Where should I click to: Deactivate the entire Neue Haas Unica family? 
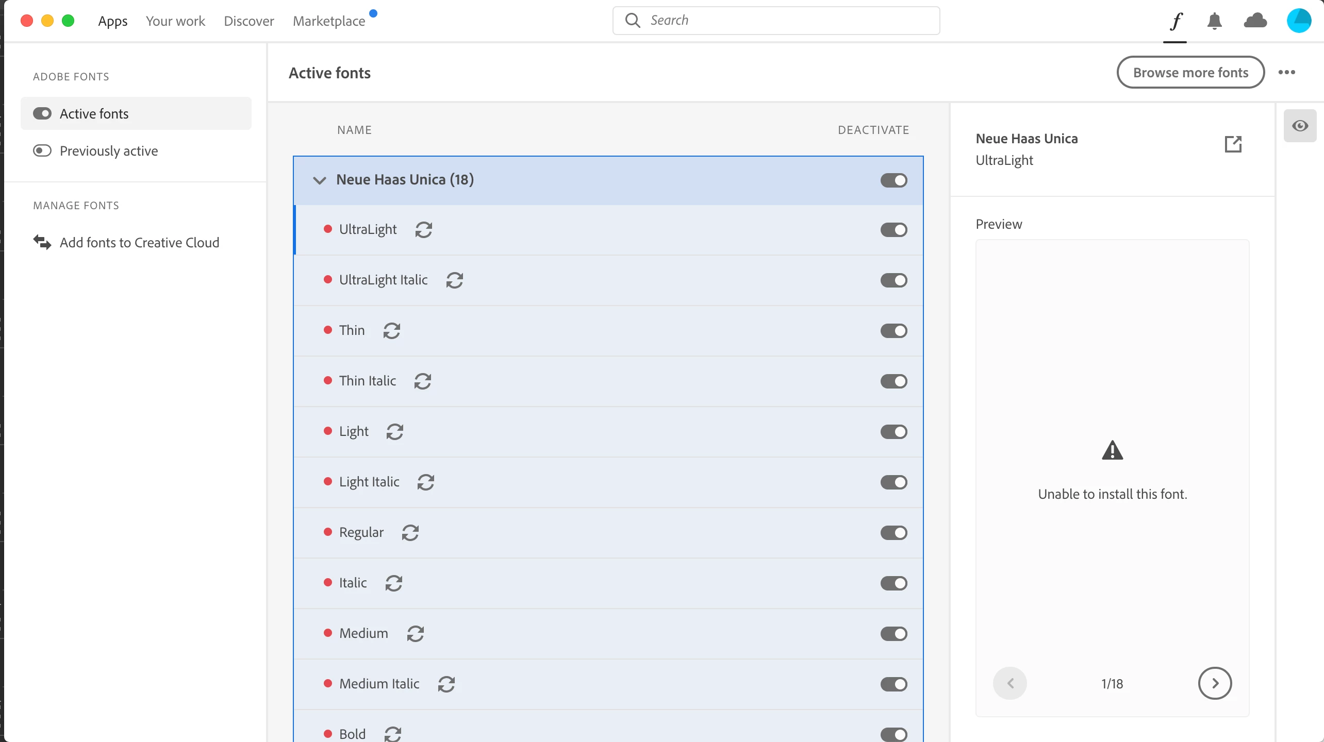point(893,180)
